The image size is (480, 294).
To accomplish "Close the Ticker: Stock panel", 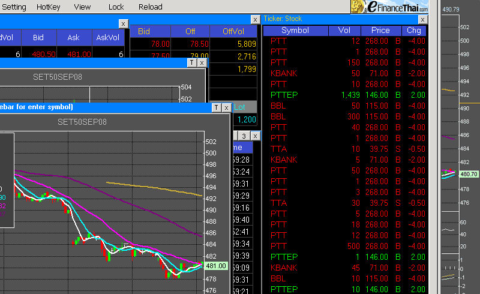I will 422,20.
